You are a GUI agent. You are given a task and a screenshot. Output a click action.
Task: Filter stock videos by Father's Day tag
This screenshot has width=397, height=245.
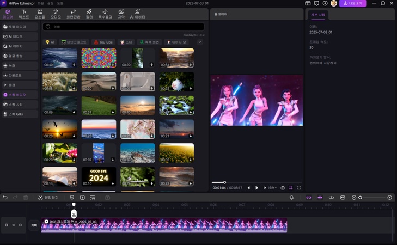176,42
